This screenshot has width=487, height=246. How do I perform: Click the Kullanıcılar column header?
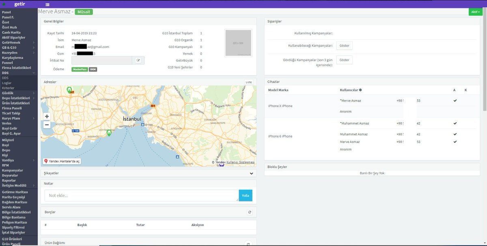(351, 90)
